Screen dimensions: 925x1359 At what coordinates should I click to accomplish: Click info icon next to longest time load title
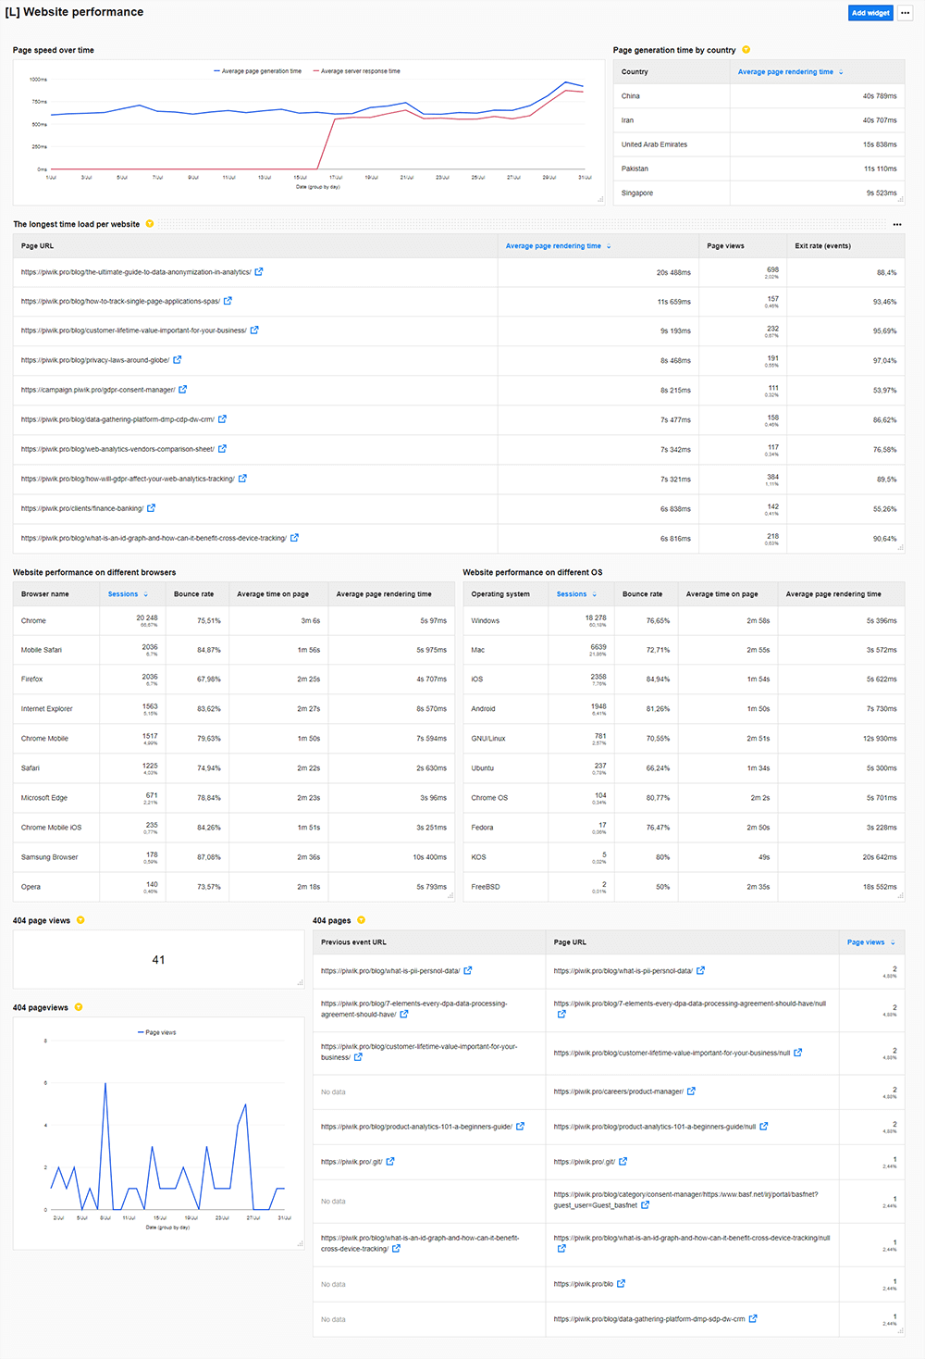(x=150, y=224)
